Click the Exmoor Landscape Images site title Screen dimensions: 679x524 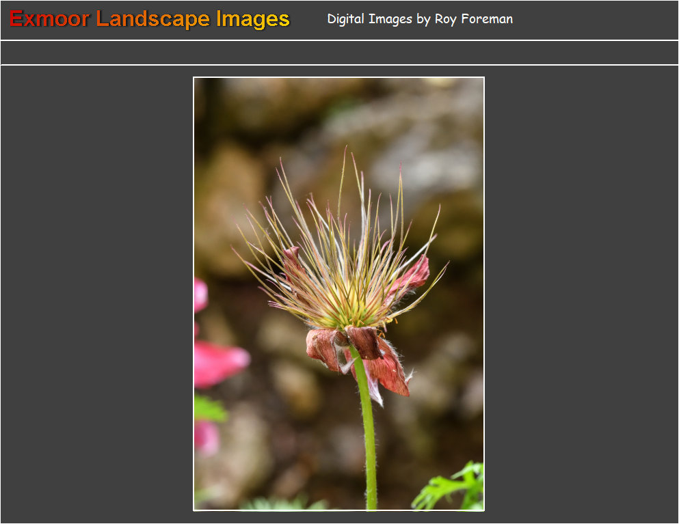click(149, 19)
